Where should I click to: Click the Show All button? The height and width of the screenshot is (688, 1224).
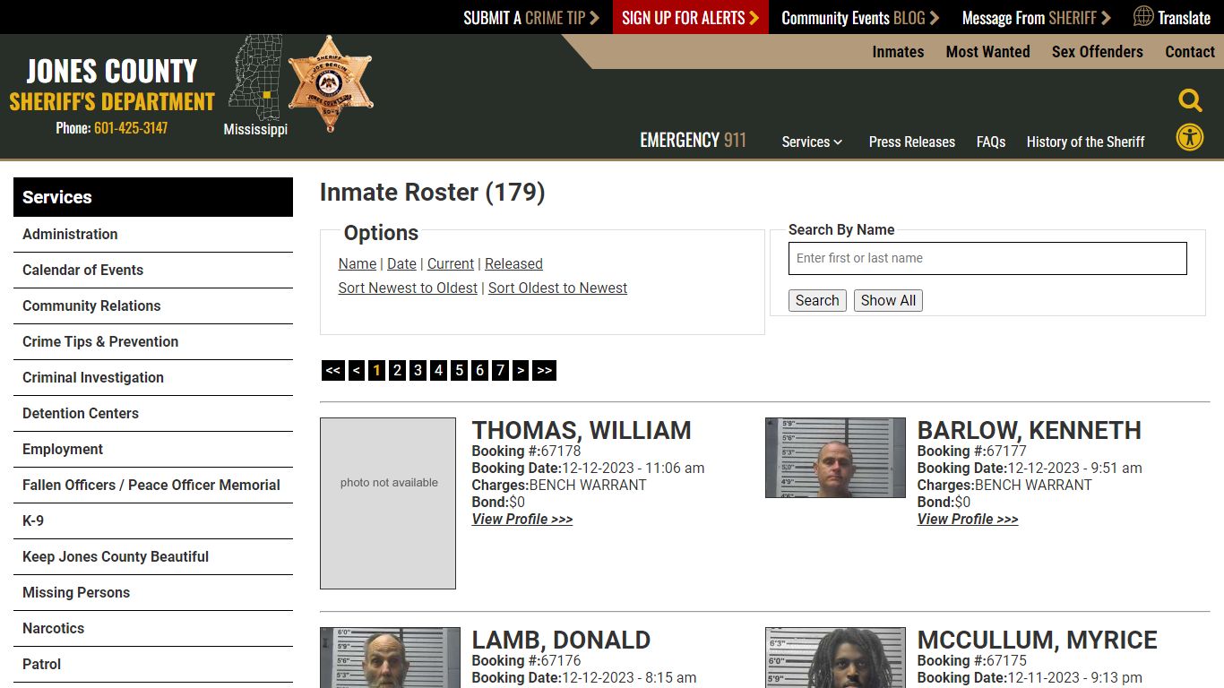tap(888, 300)
